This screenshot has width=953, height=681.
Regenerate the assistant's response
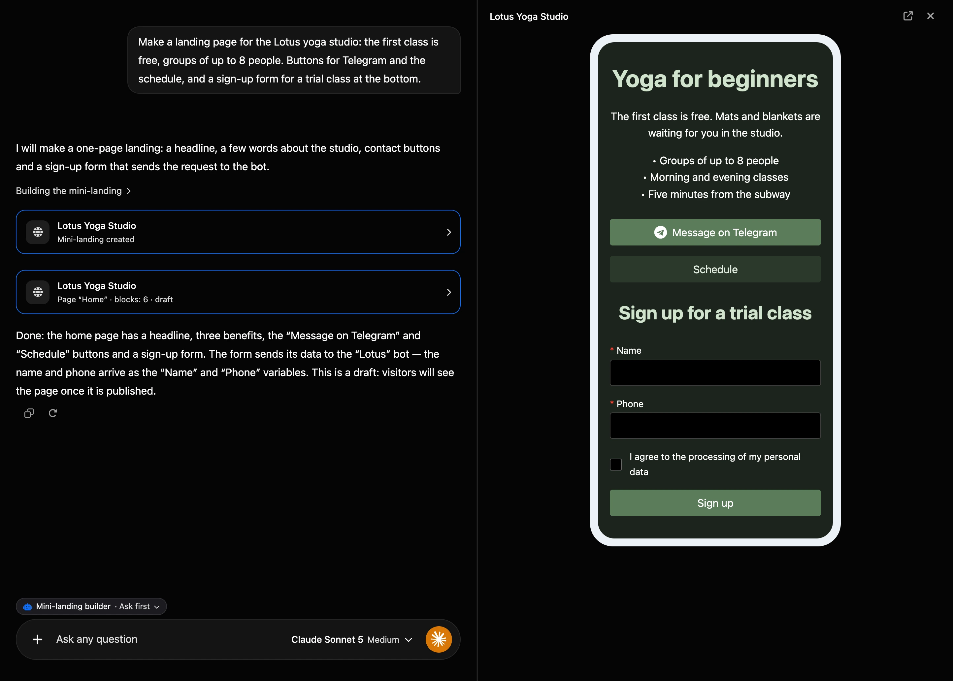point(53,413)
